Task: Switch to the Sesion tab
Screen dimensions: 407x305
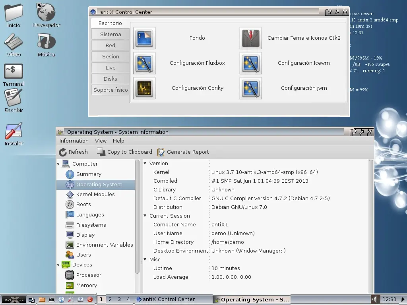Action: (x=110, y=56)
